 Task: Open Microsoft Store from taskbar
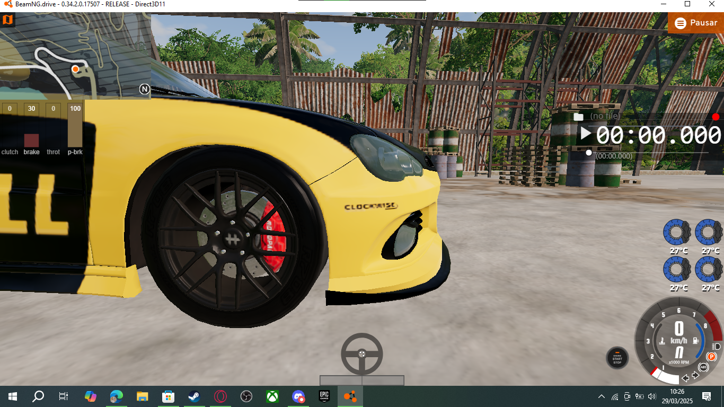click(169, 396)
